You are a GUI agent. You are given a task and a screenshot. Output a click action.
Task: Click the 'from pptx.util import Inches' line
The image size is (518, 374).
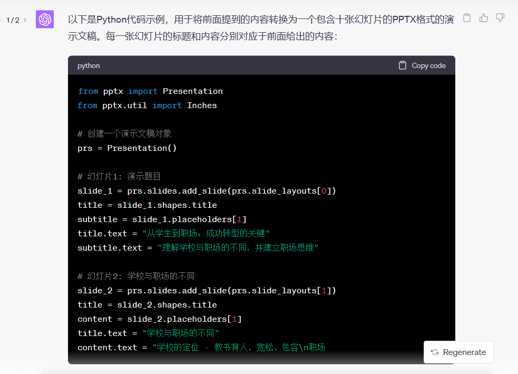pos(147,106)
